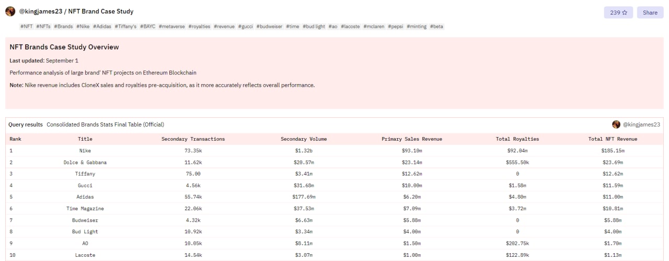Click the Budweiser title cell
The height and width of the screenshot is (261, 669).
point(85,220)
